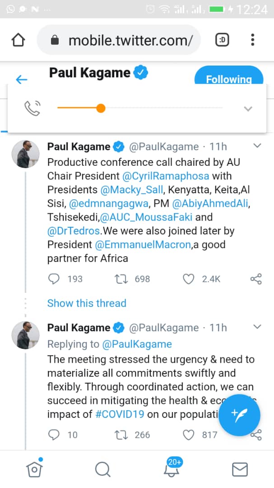Reply to the conference call tweet
This screenshot has height=488, width=274.
click(54, 279)
